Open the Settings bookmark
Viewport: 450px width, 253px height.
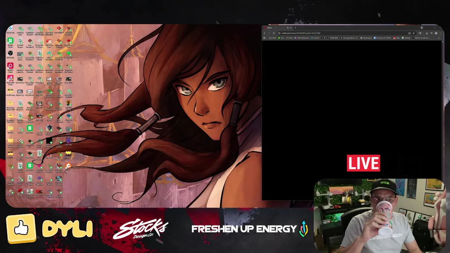[406, 38]
